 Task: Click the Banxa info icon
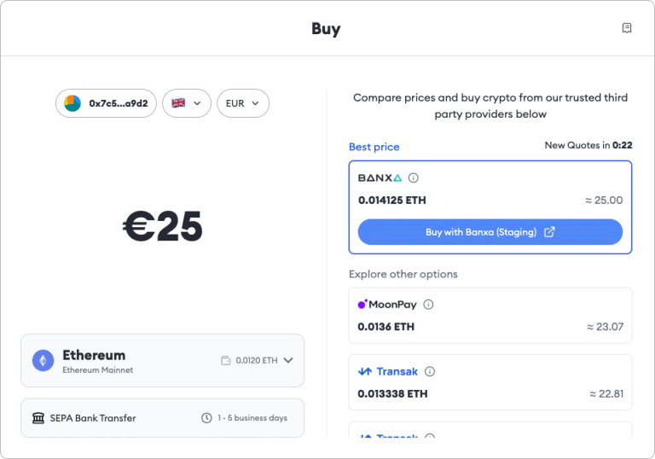click(x=414, y=178)
